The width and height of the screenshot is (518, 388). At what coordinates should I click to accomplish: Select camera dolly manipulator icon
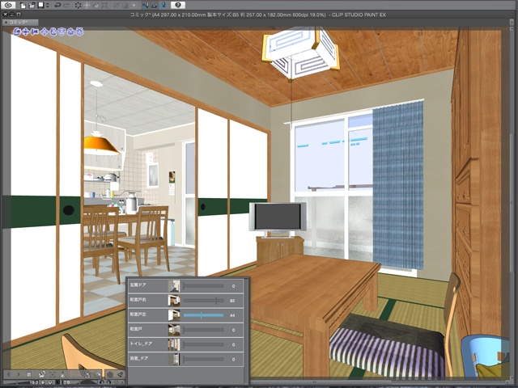coord(34,32)
